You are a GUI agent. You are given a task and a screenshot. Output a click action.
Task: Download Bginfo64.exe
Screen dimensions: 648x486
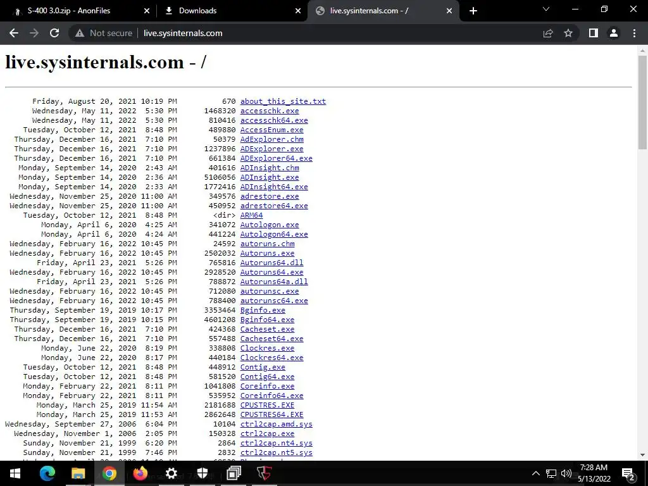268,320
